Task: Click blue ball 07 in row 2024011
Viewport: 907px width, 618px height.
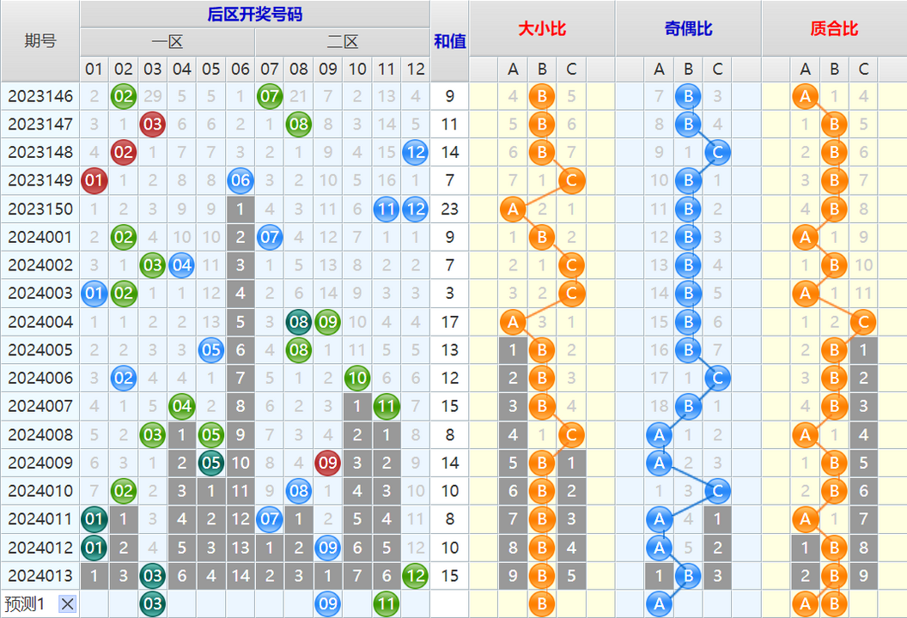Action: tap(270, 519)
